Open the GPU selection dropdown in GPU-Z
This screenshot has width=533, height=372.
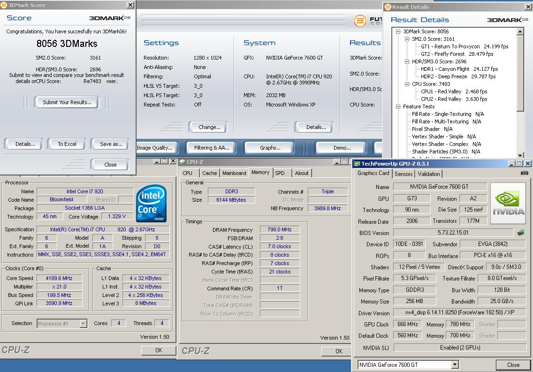(455, 364)
